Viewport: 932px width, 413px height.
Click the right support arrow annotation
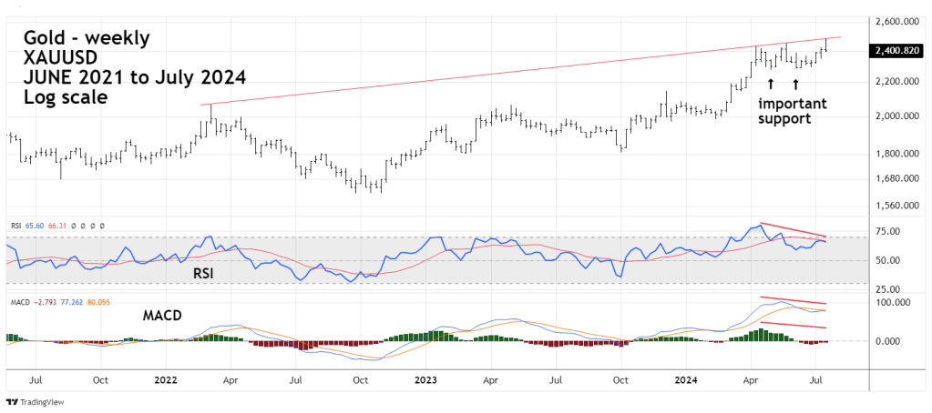coord(795,84)
